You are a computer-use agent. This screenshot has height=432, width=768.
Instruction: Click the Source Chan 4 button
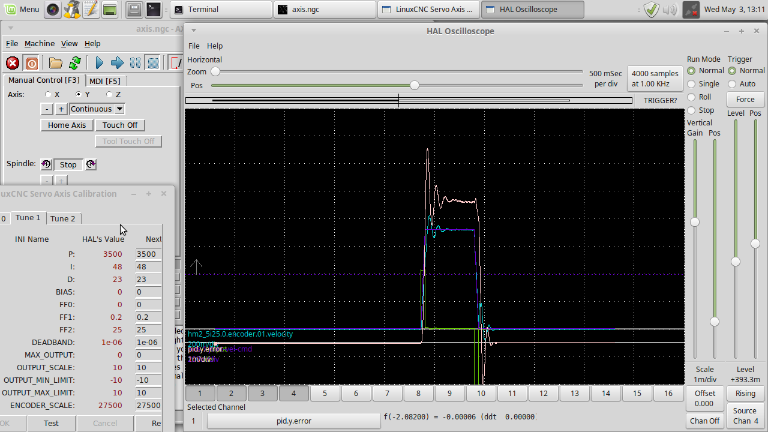pyautogui.click(x=745, y=416)
